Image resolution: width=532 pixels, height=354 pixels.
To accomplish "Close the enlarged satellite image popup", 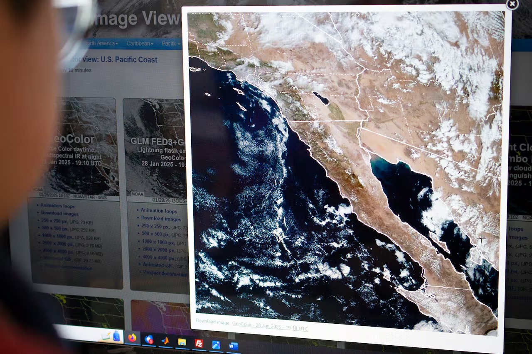I will click(x=512, y=4).
